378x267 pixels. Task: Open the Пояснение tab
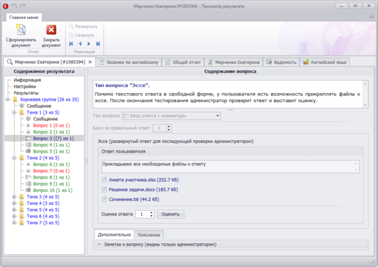coord(149,235)
